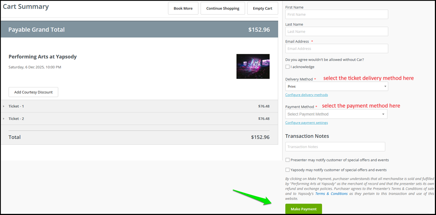The height and width of the screenshot is (215, 436).
Task: Click Continue Shopping button
Action: click(x=223, y=8)
